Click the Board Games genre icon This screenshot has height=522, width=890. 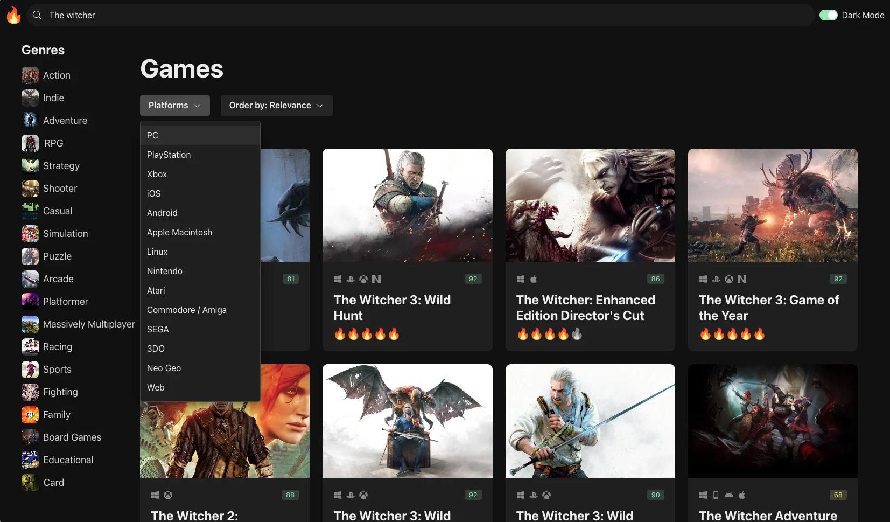point(30,437)
